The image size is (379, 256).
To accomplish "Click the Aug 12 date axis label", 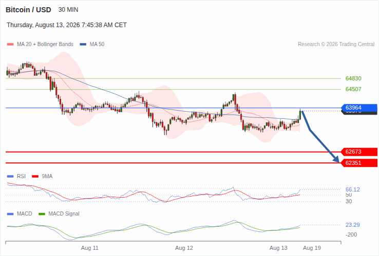I will point(184,248).
